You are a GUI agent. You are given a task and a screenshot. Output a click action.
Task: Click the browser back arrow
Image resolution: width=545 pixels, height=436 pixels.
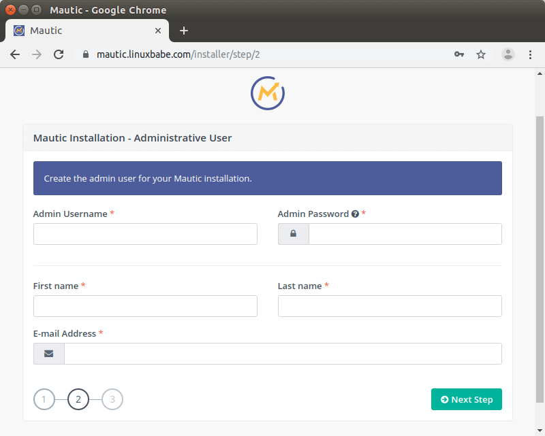point(15,54)
